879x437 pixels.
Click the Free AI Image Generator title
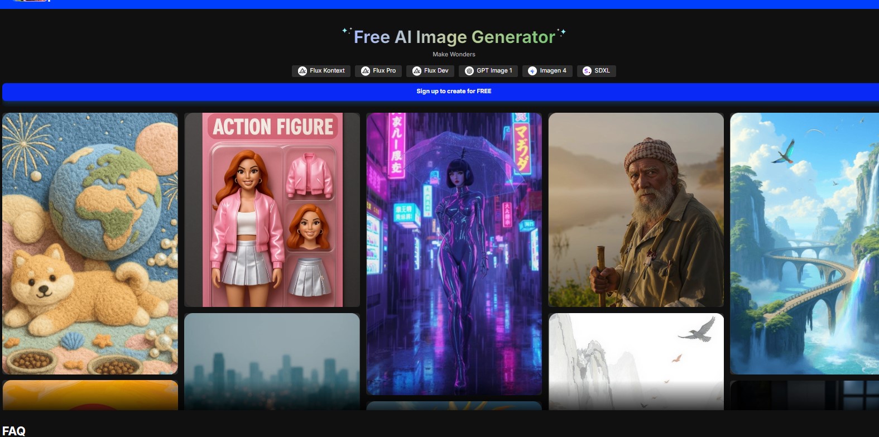pos(454,37)
